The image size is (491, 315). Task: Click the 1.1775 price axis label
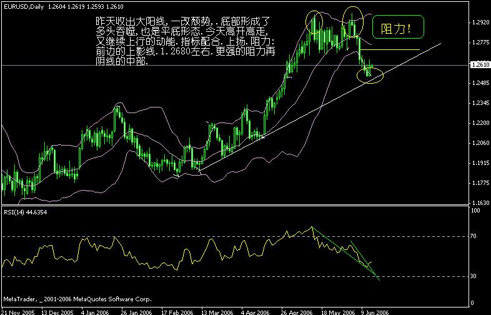[480, 183]
